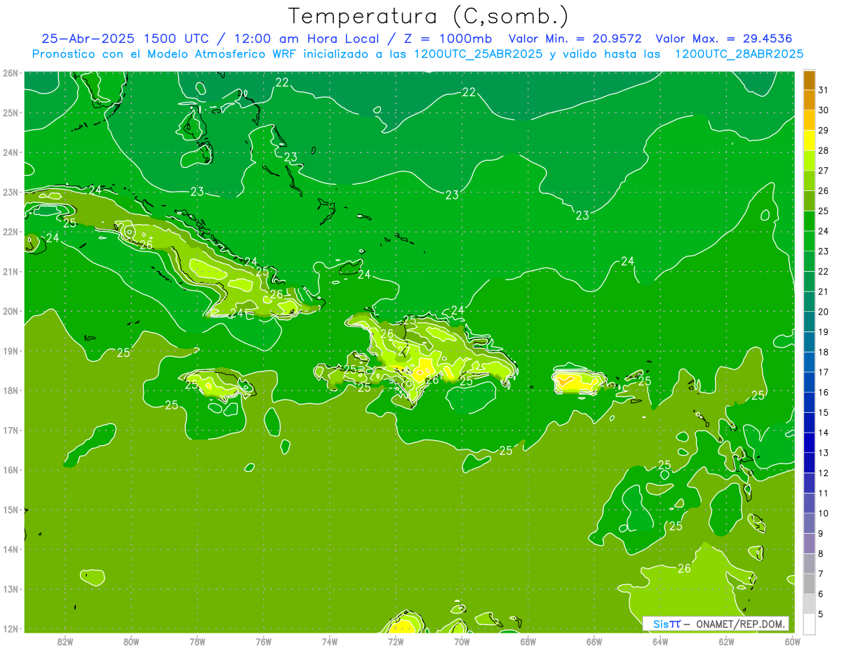Click the 25N latitude axis label

[10, 112]
